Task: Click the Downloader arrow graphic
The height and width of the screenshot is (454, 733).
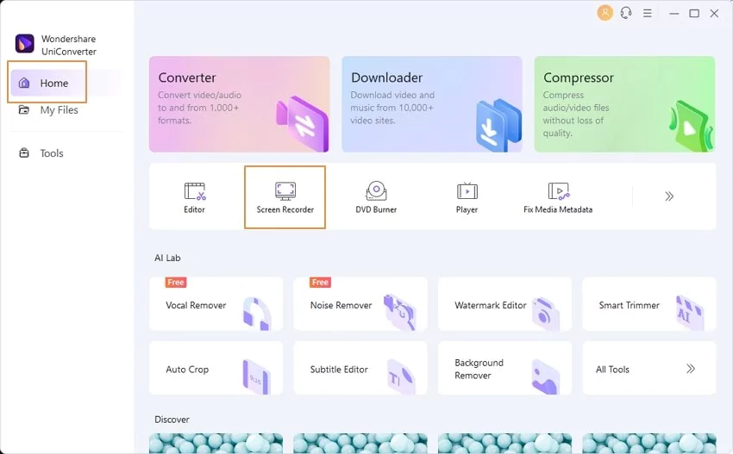Action: point(498,125)
